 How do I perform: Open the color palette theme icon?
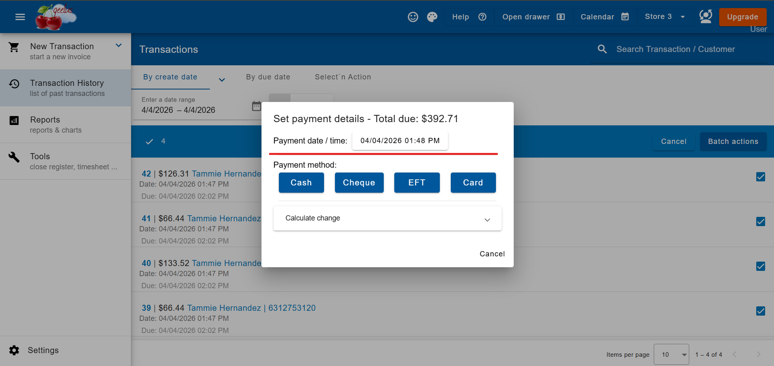432,17
